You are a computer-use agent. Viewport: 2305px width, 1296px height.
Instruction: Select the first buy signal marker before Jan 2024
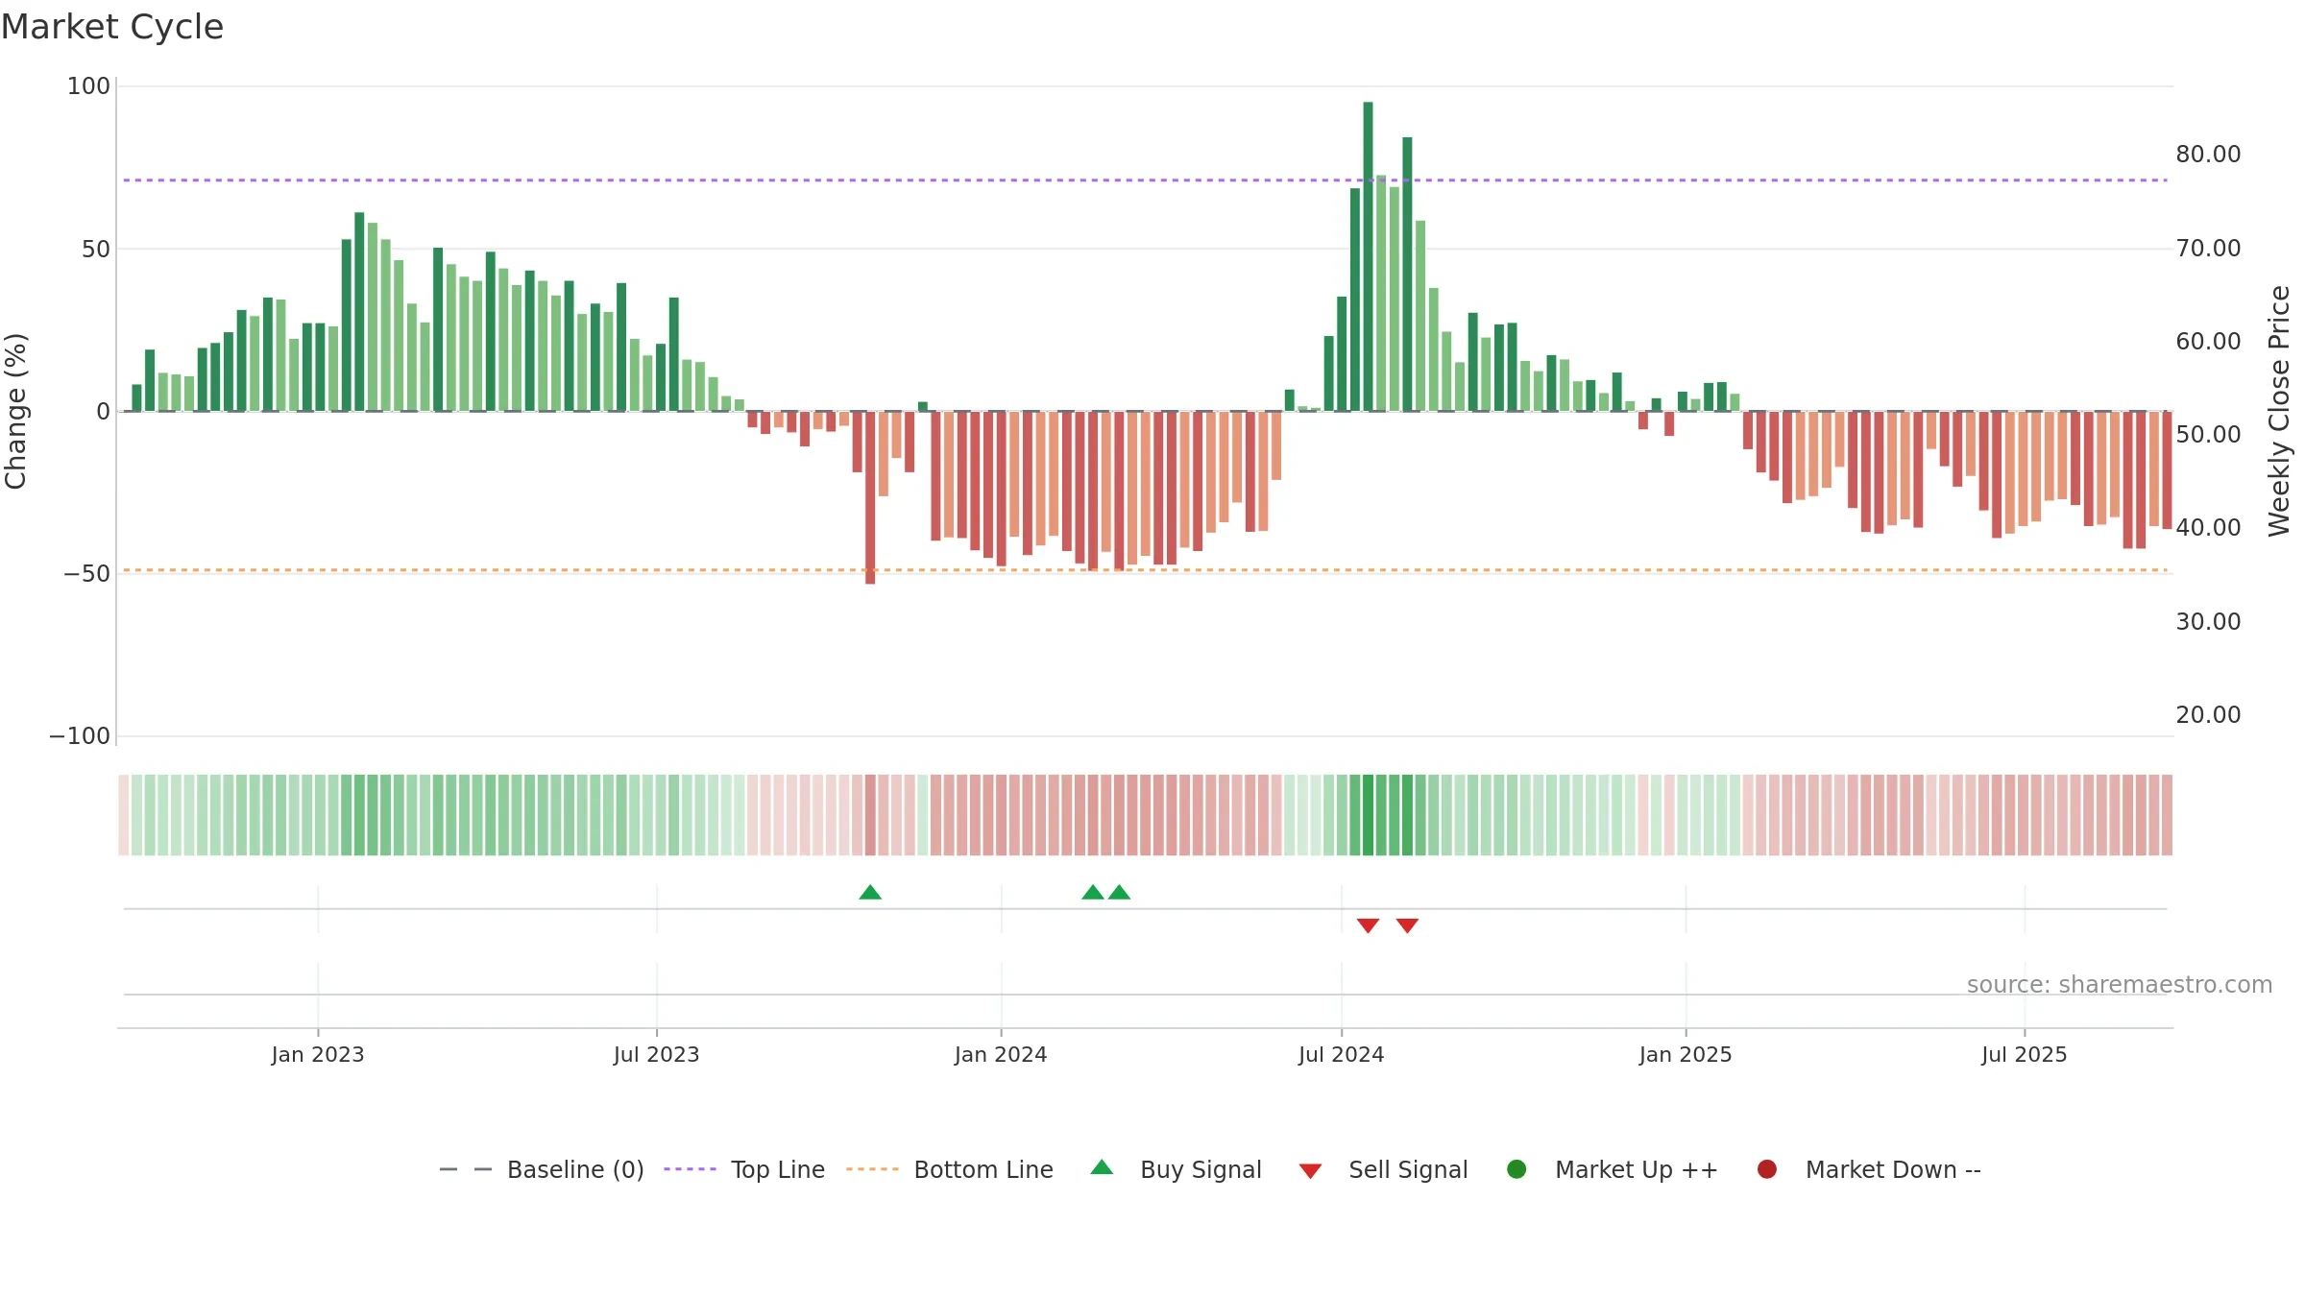coord(870,892)
